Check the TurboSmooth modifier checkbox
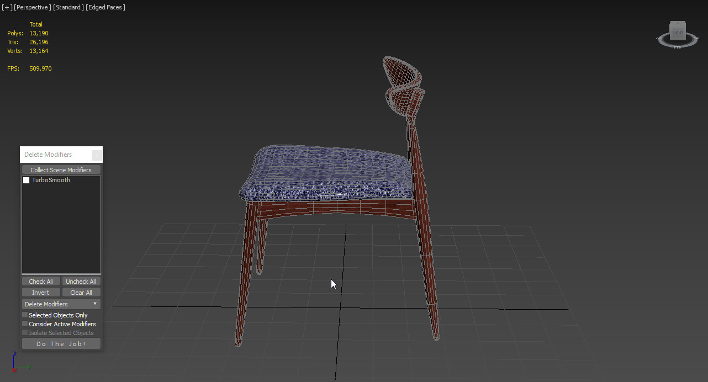 (26, 180)
